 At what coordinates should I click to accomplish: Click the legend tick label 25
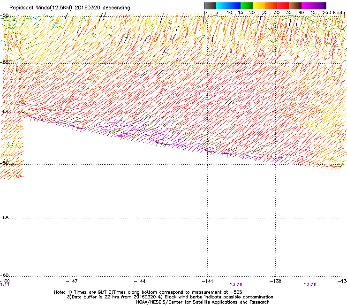[265, 12]
